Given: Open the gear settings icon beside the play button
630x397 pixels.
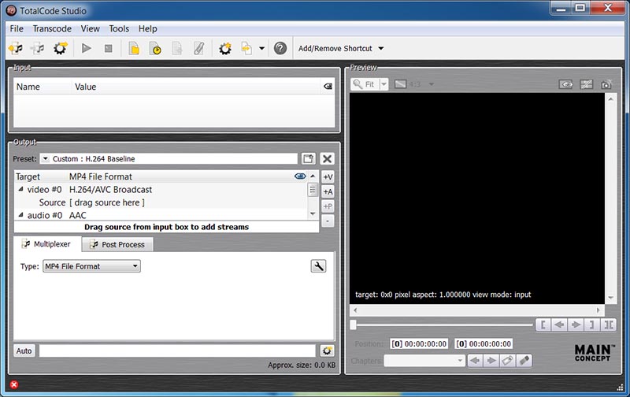Looking at the screenshot, I should pyautogui.click(x=61, y=49).
